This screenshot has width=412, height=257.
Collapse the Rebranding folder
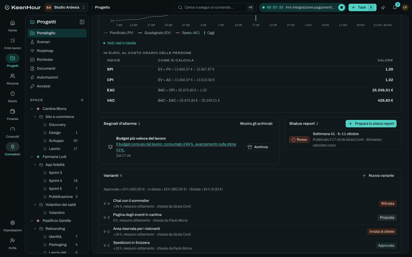(35, 229)
